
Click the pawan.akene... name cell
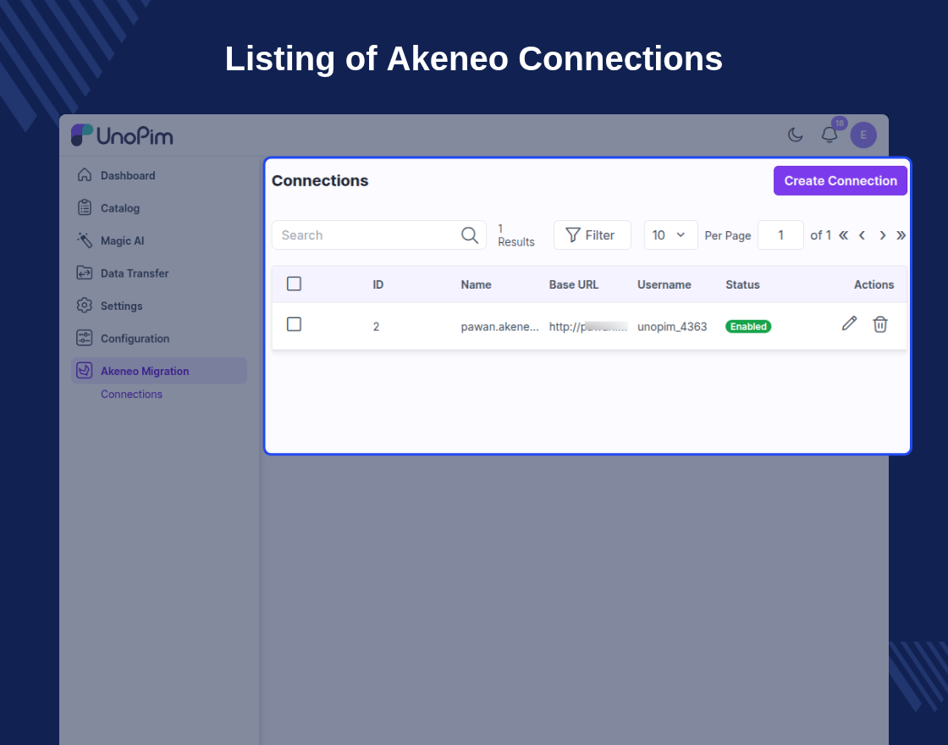[499, 327]
